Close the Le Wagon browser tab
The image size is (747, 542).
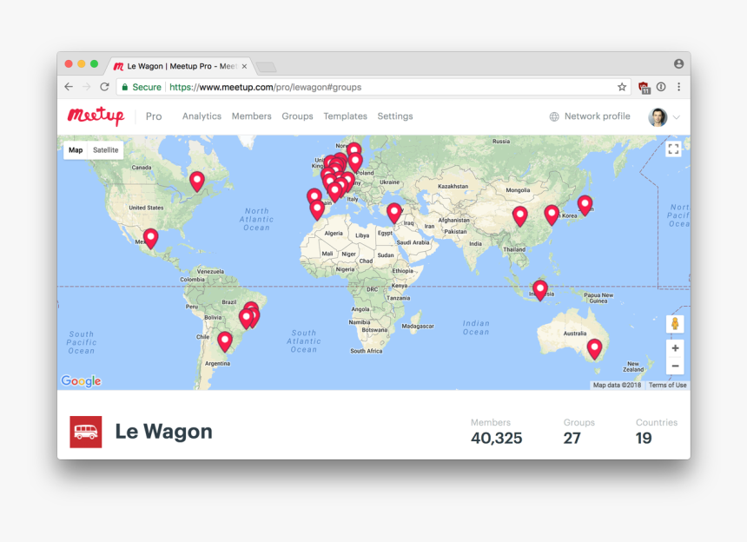pyautogui.click(x=244, y=66)
